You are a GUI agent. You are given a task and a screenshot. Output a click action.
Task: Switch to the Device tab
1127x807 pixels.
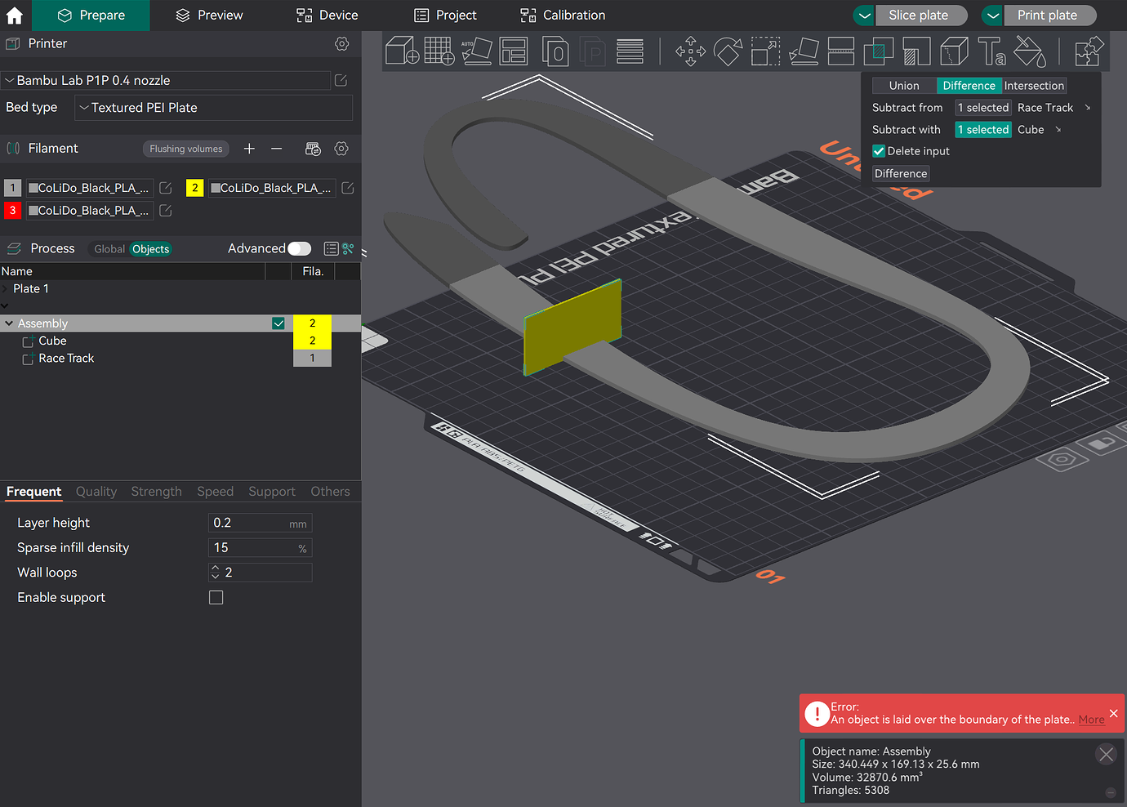(x=327, y=15)
